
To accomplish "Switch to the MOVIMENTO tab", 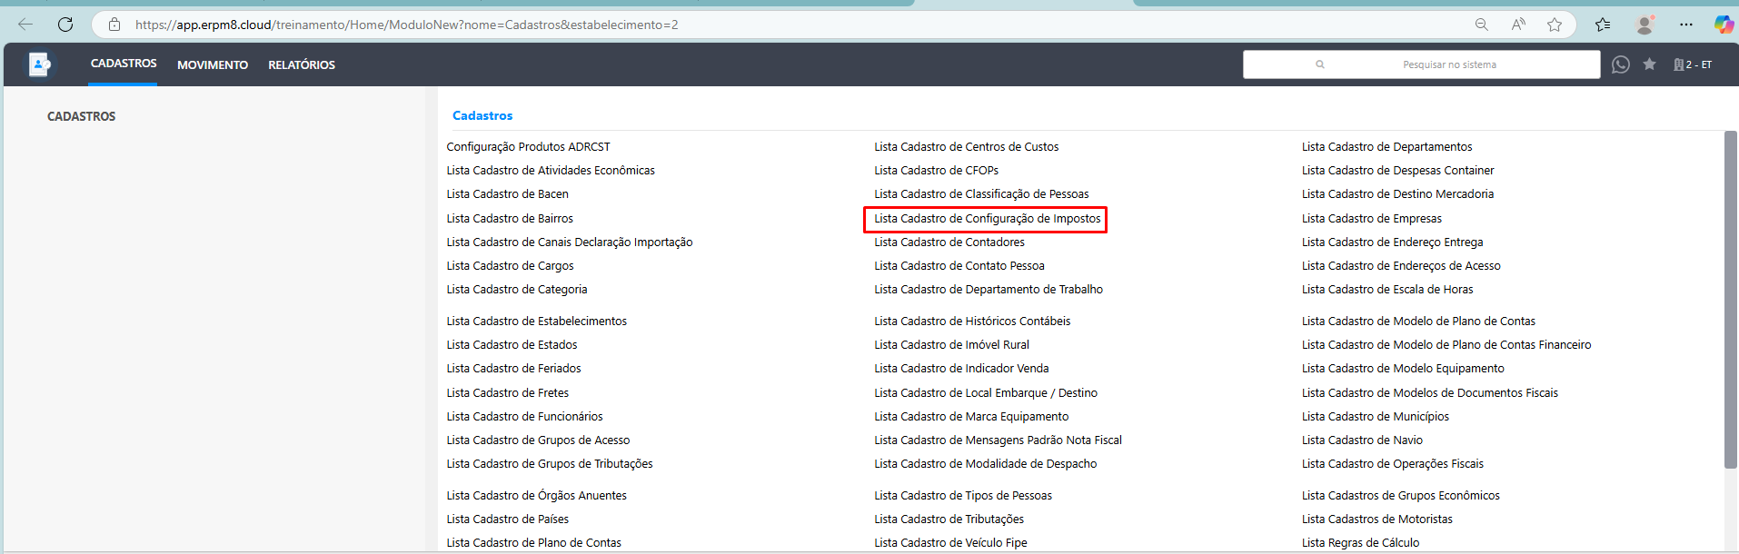I will point(213,64).
